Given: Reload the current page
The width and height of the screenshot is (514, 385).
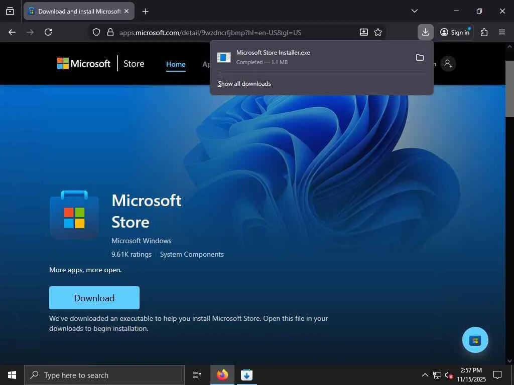Looking at the screenshot, I should 48,32.
